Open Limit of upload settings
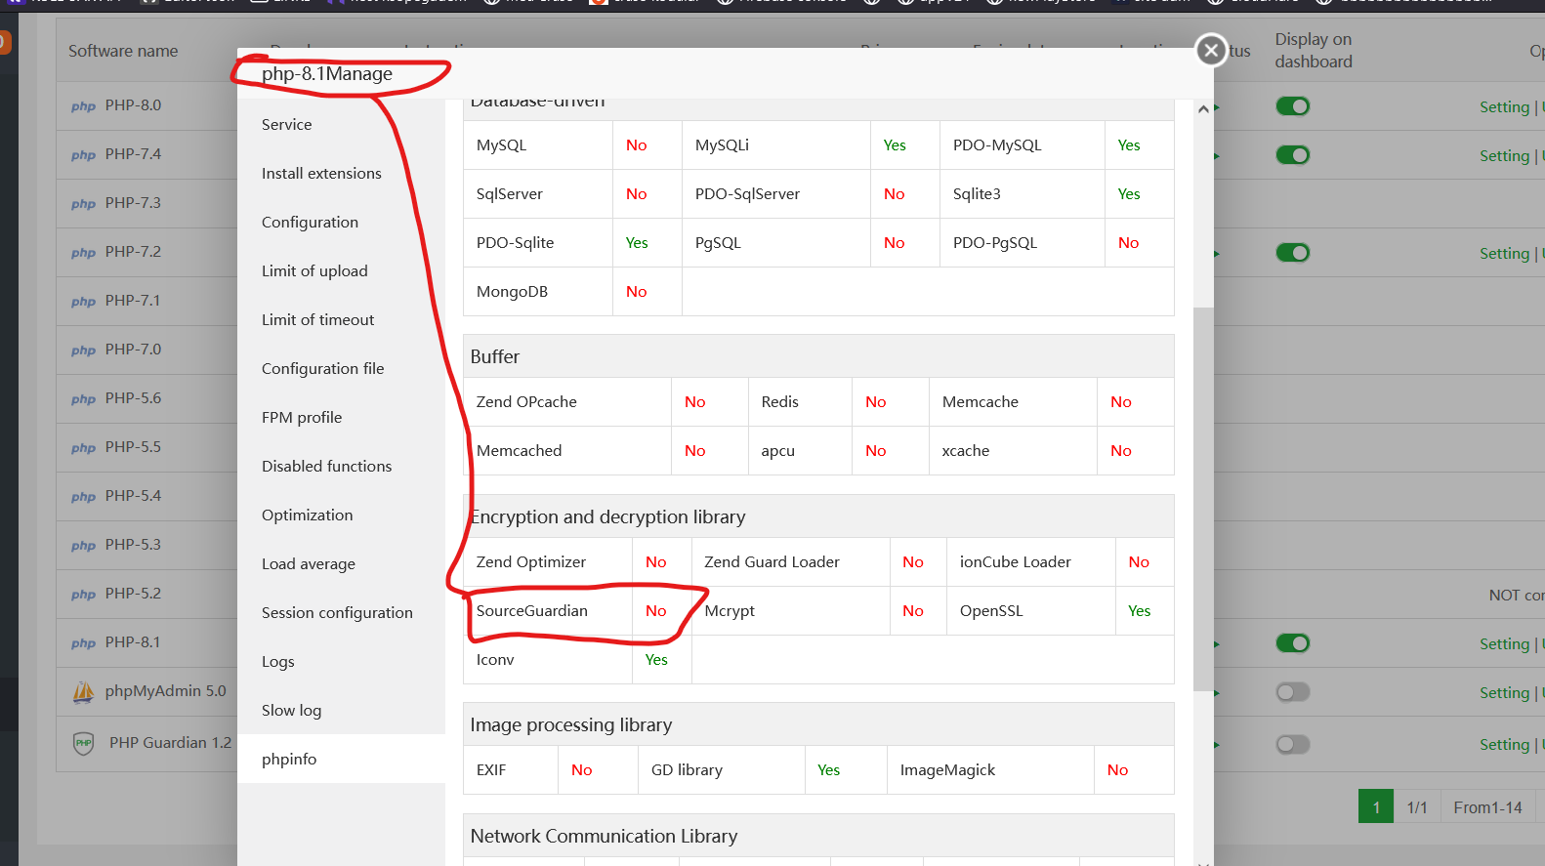This screenshot has width=1545, height=866. (x=341, y=270)
